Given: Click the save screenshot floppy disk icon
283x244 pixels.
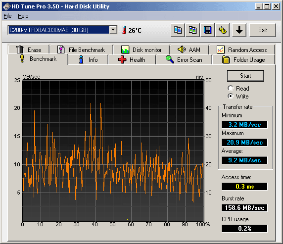Looking at the screenshot, I should 208,30.
